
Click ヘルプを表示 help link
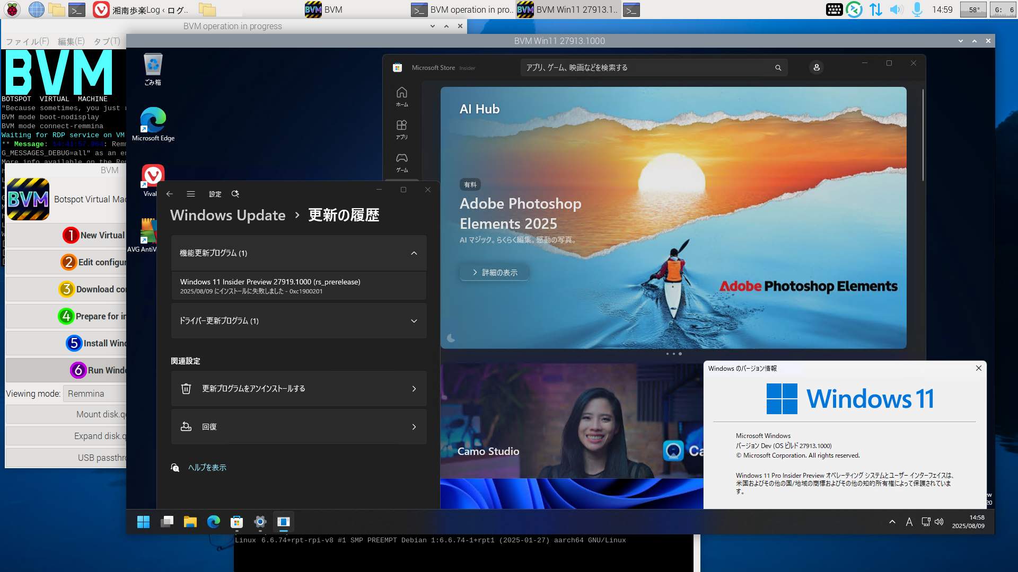click(x=207, y=468)
